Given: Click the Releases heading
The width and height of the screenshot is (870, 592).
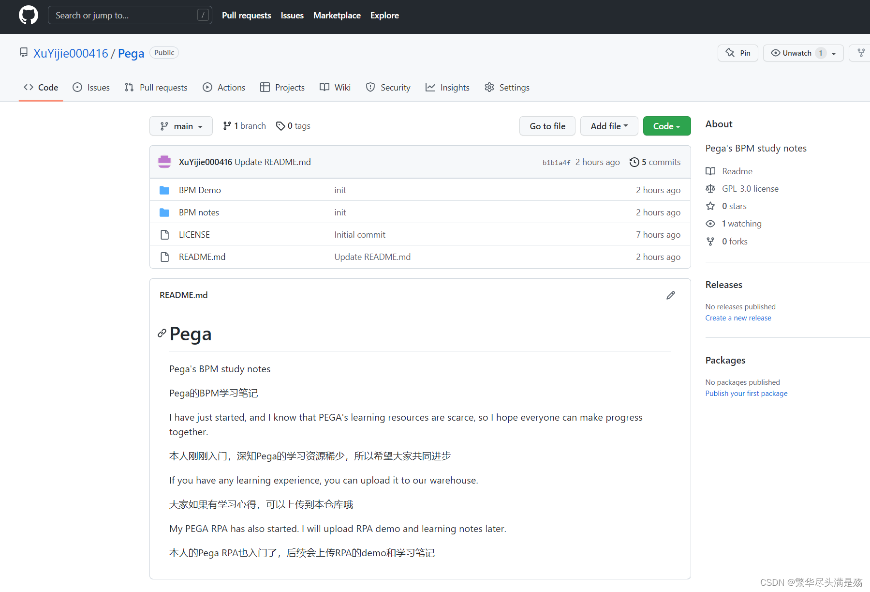Looking at the screenshot, I should 723,285.
